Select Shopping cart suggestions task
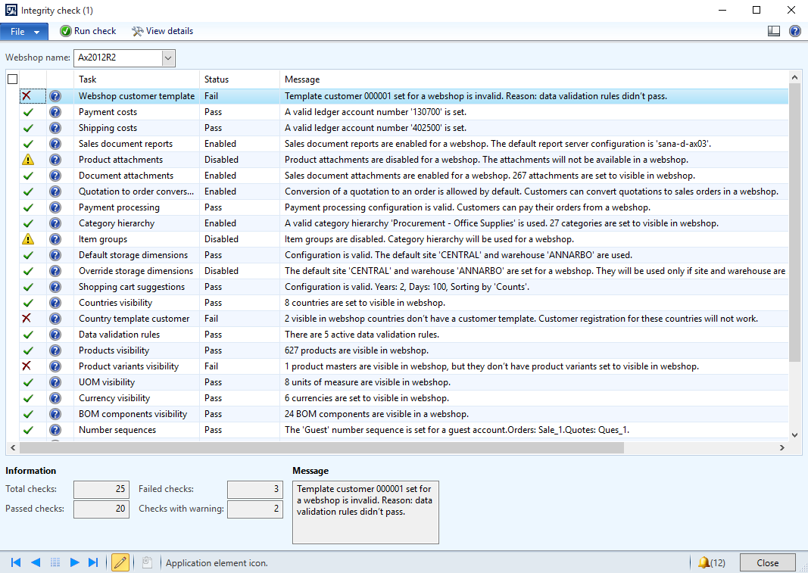 pos(132,286)
